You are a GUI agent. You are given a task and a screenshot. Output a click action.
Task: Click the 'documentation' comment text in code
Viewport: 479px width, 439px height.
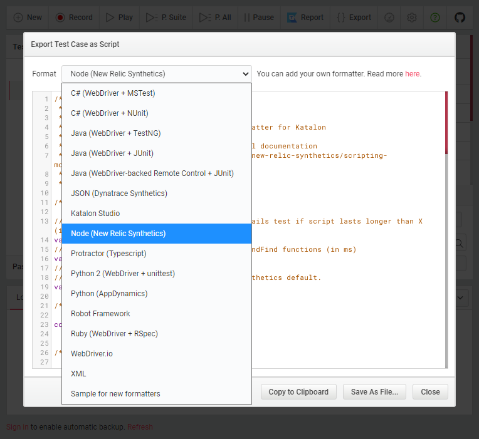288,146
